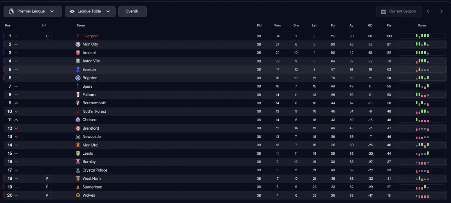Click Liverpool's champions 'C' info badge
The height and width of the screenshot is (203, 451).
coord(47,36)
